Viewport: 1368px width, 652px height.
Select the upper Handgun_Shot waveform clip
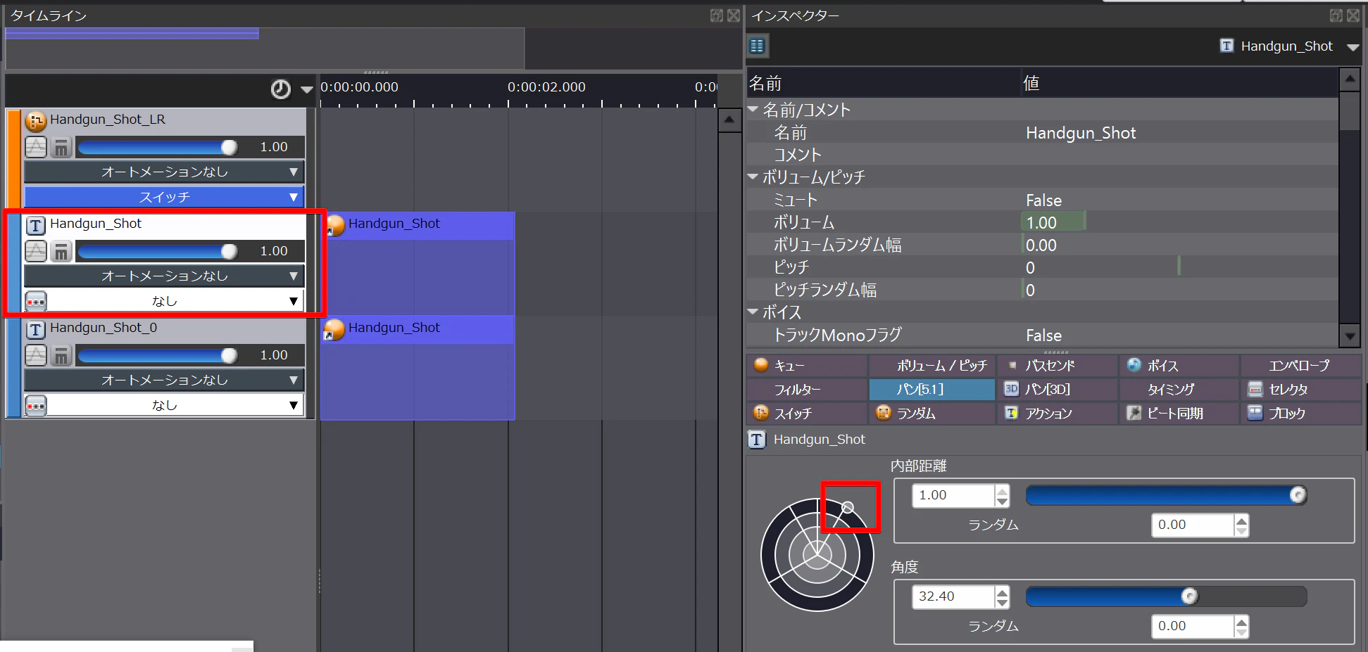418,263
